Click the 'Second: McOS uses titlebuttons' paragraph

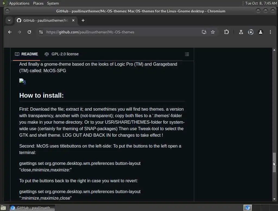(x=100, y=149)
